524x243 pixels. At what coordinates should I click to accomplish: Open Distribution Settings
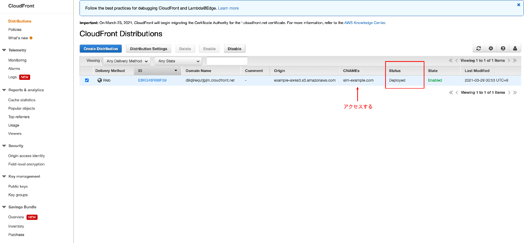click(148, 49)
